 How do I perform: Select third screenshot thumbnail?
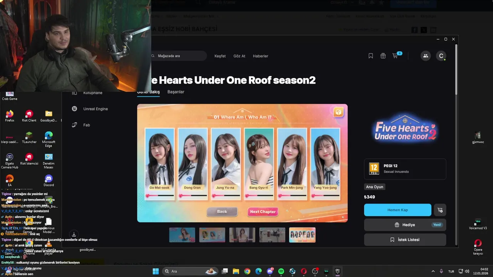click(242, 235)
